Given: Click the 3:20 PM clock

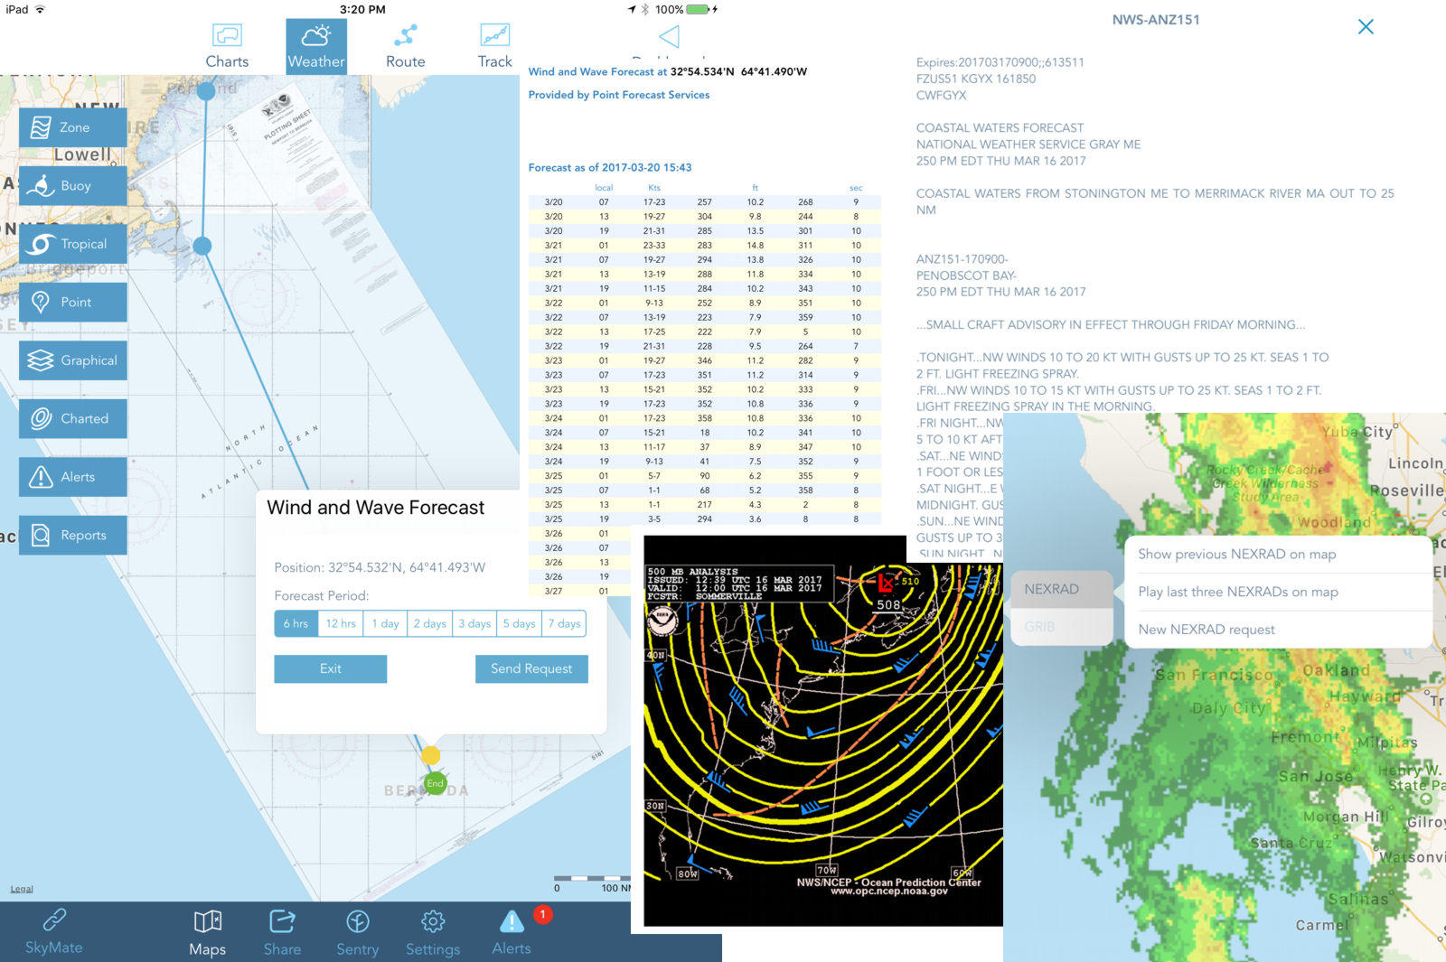Looking at the screenshot, I should pyautogui.click(x=362, y=9).
